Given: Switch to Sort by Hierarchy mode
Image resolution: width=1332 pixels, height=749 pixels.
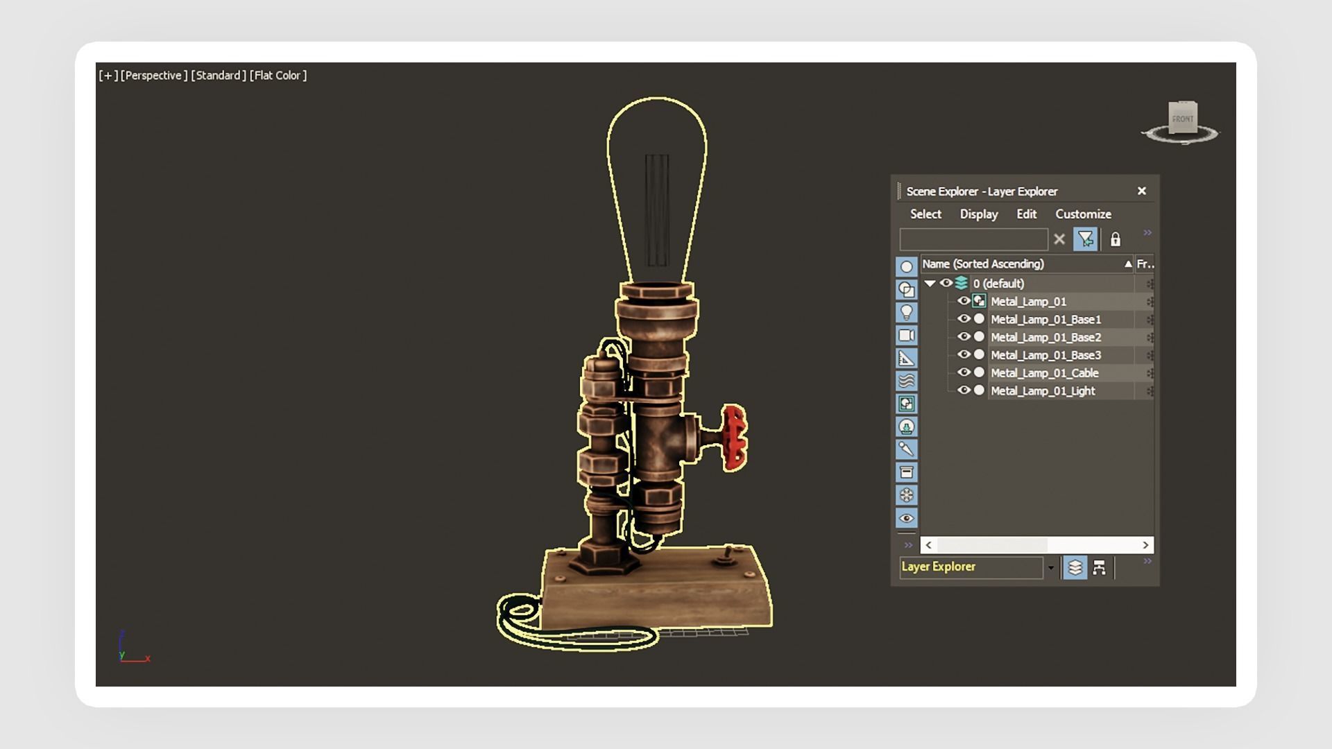Looking at the screenshot, I should click(x=1099, y=568).
